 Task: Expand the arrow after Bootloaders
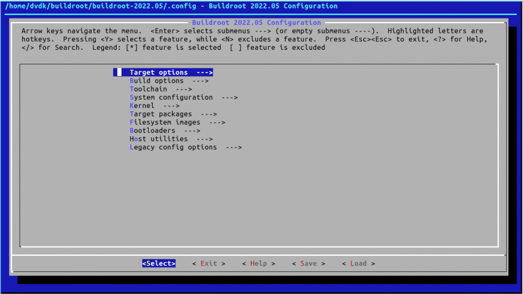point(192,131)
